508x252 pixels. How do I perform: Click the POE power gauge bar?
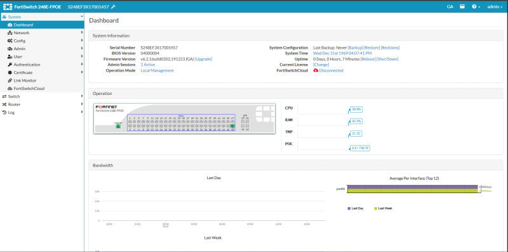coord(323,146)
